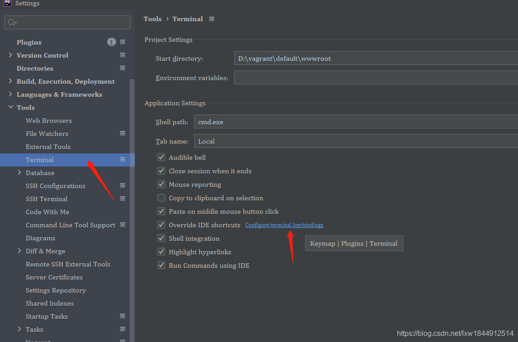This screenshot has height=342, width=518.
Task: Collapse the Tools section
Action: [x=11, y=107]
